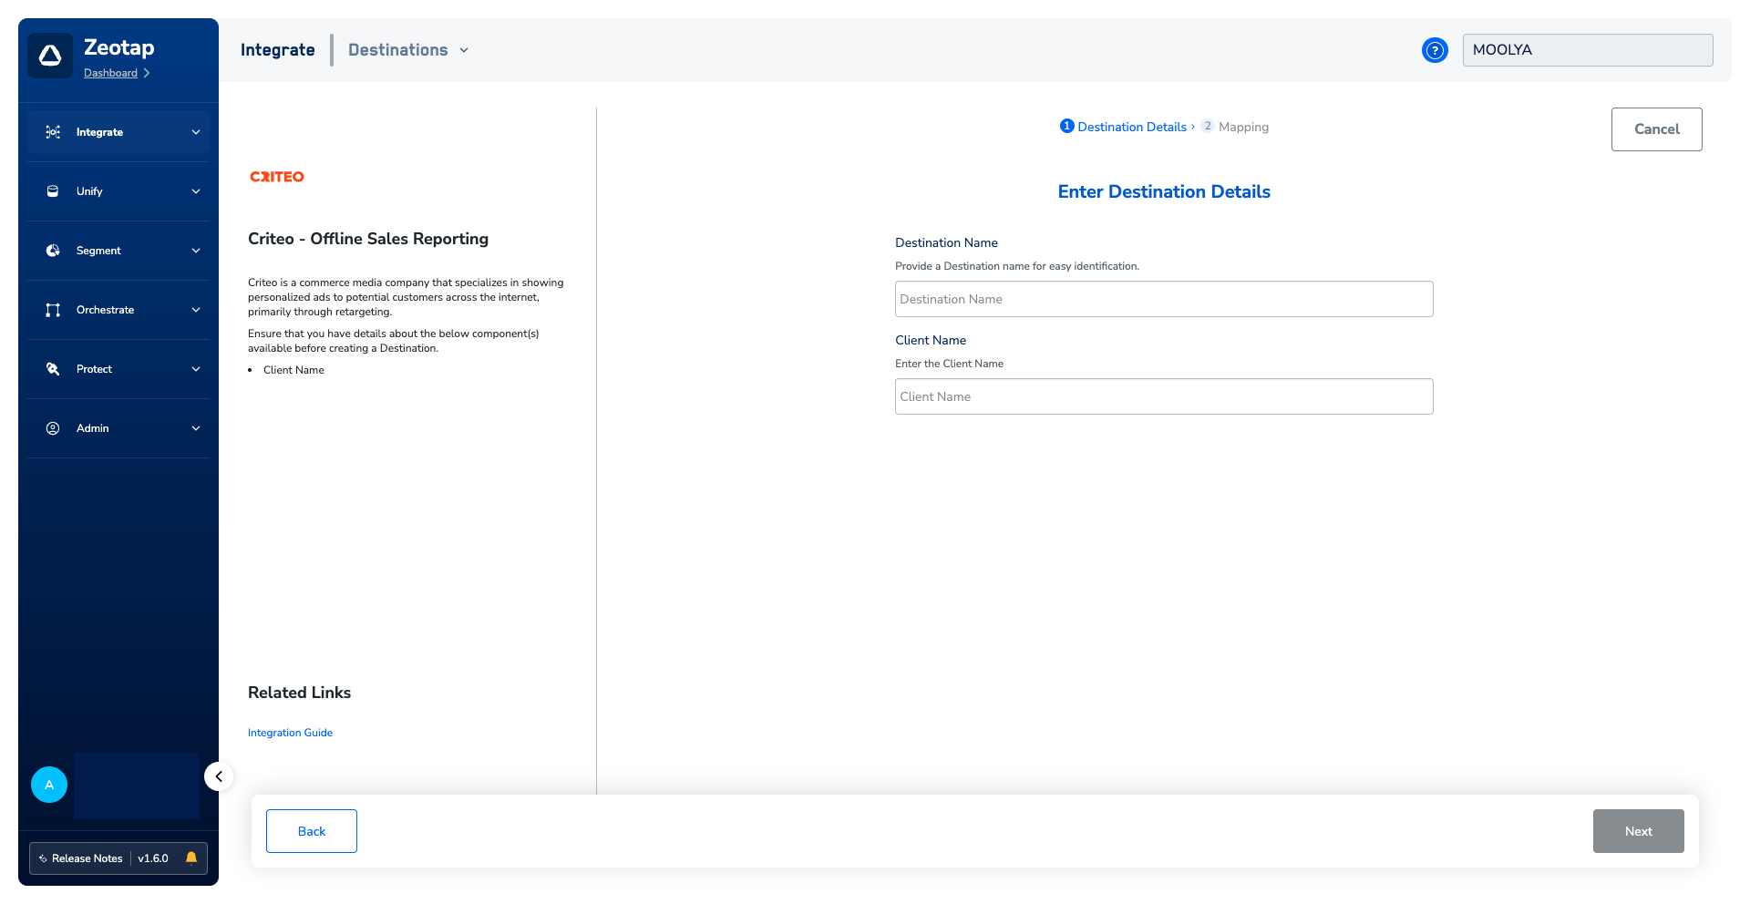
Task: Expand the Integrate menu chevron
Action: click(196, 132)
